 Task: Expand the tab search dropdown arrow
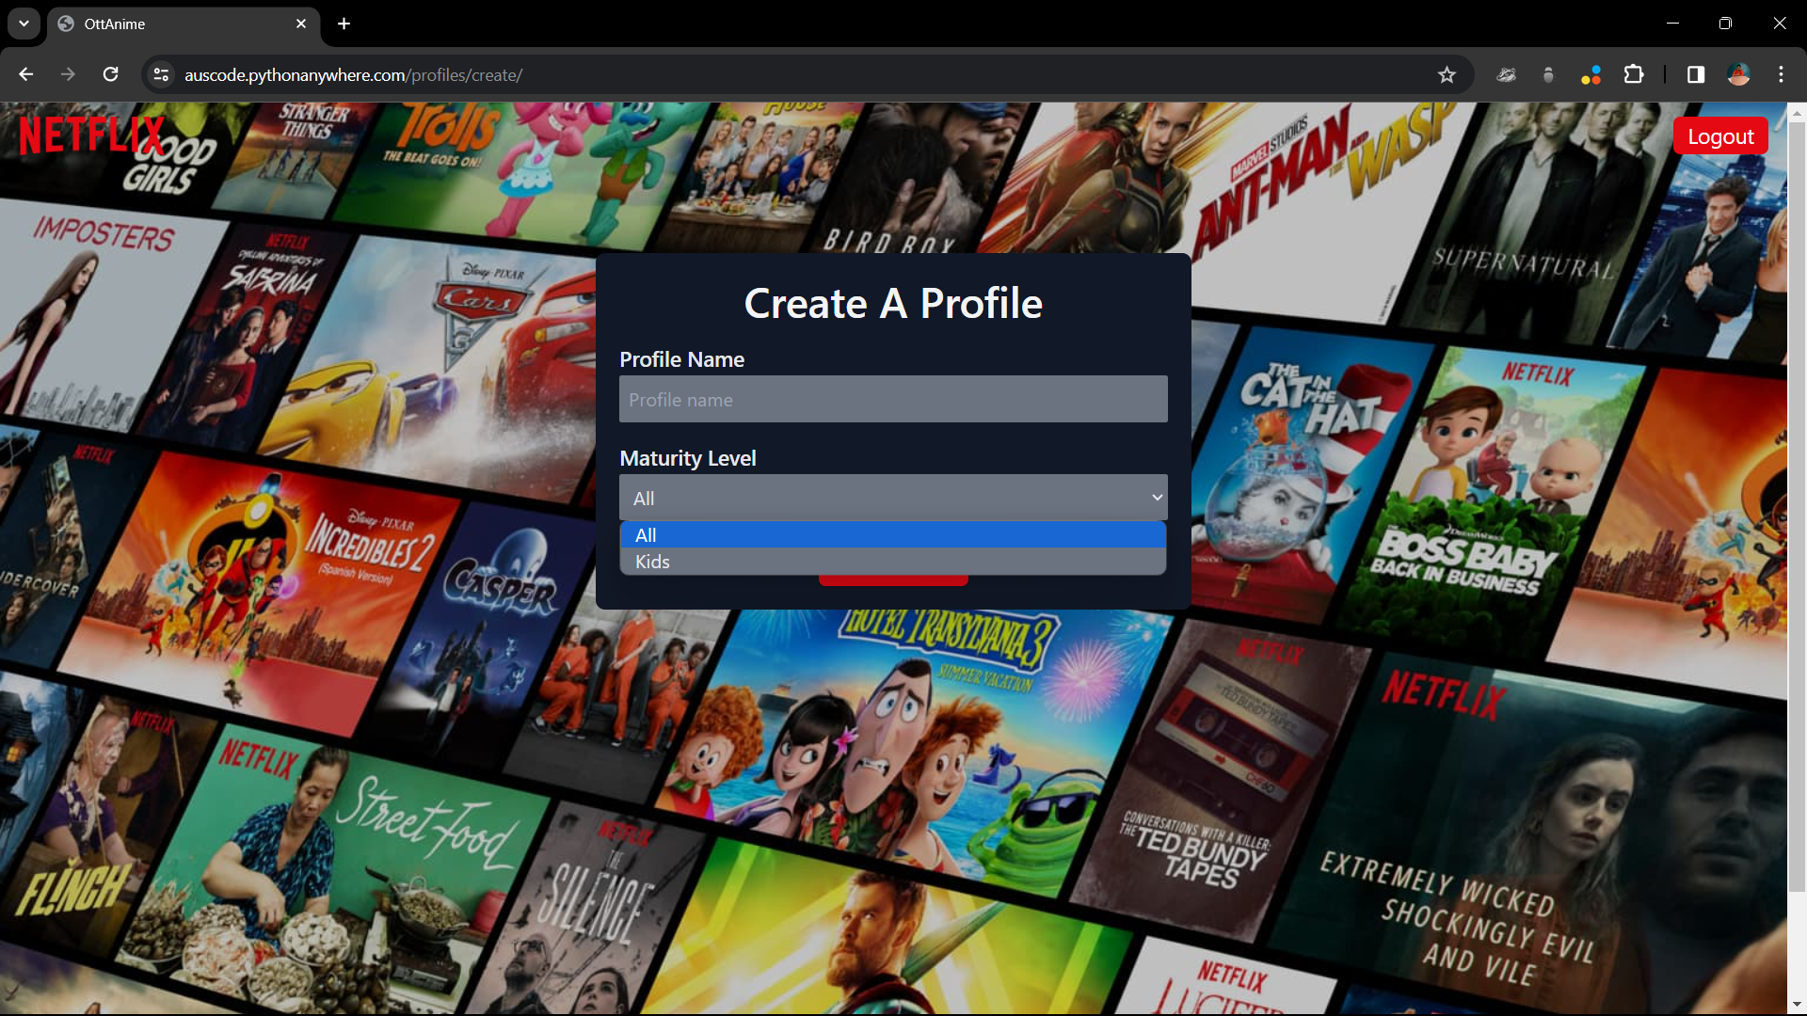(x=24, y=24)
